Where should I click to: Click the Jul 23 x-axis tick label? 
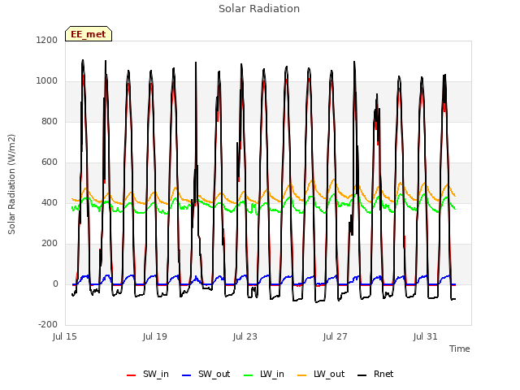coord(245,336)
